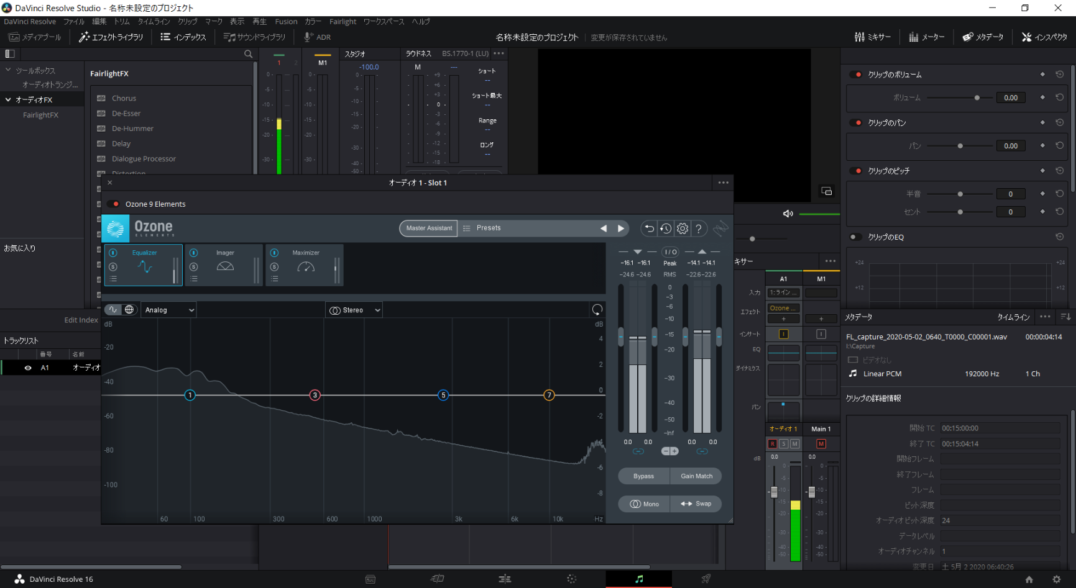Screen dimensions: 1076x588
Task: Add an effect to M1 with plus button
Action: [x=821, y=319]
